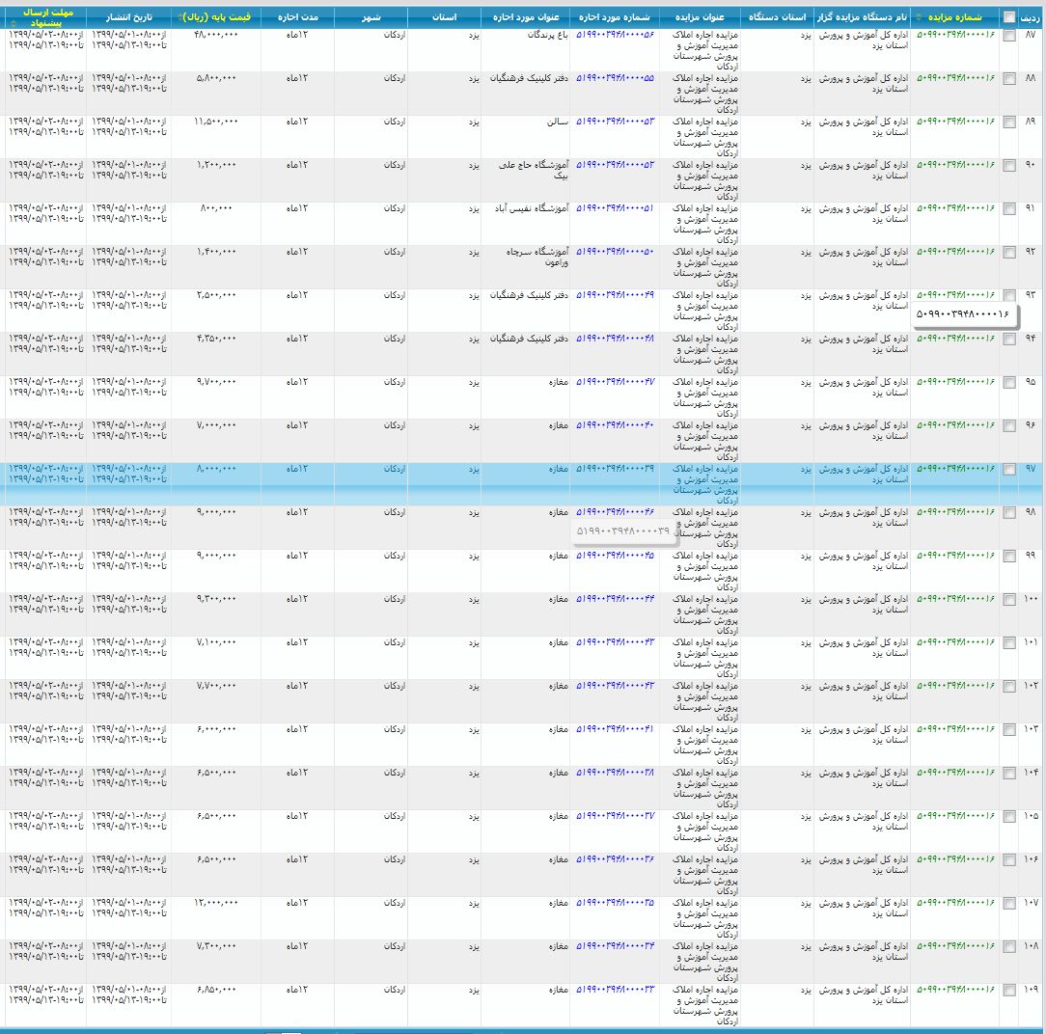1046x1034 pixels.
Task: Click the sort arrow icon beside شماره مزایده
Action: pyautogui.click(x=919, y=17)
